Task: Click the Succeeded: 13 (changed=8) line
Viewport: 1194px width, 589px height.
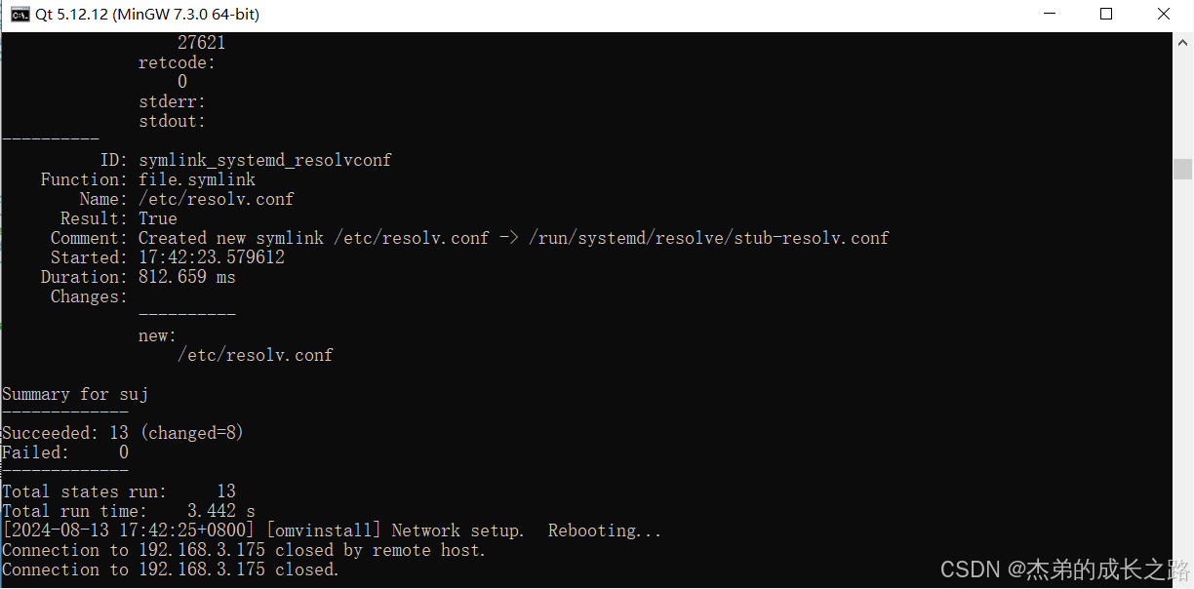Action: click(x=123, y=433)
